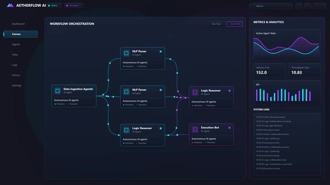
Task: Click the 'WORKFLOW ORCHESTRATION' heading
Action: [x=72, y=24]
